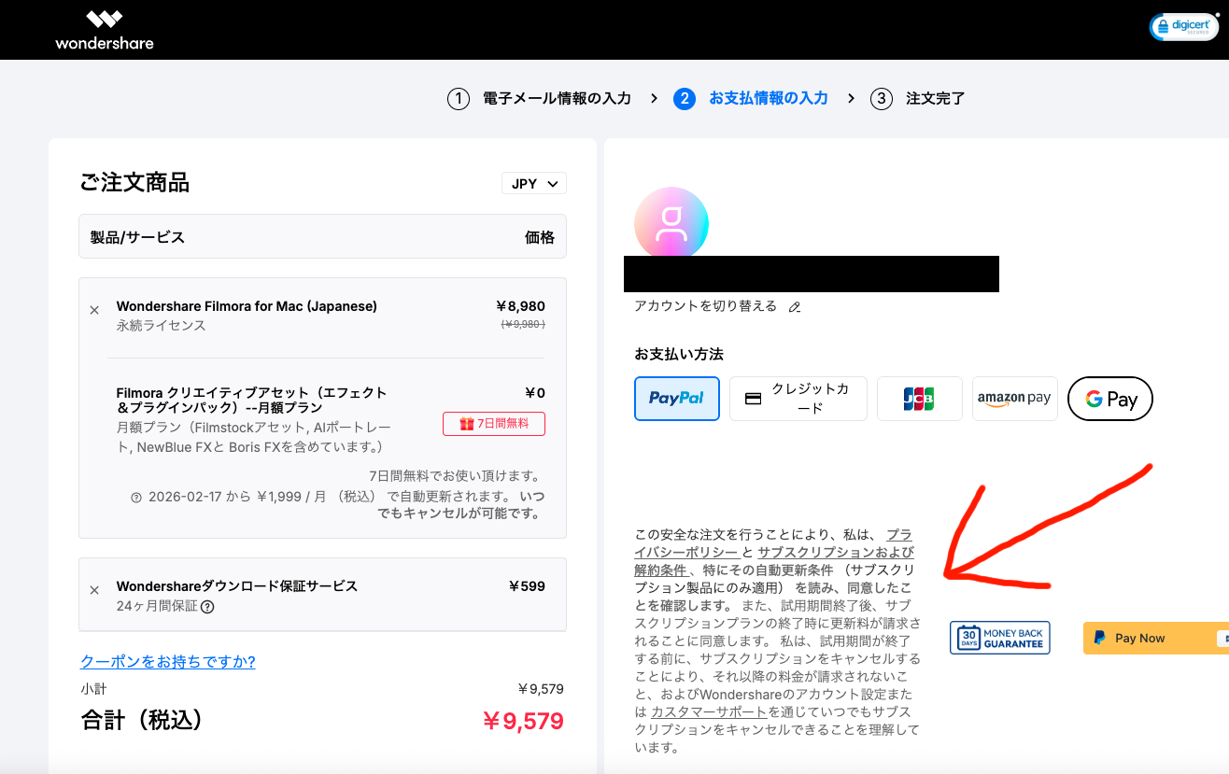Open the JPY currency dropdown
Image resolution: width=1229 pixels, height=774 pixels.
534,184
